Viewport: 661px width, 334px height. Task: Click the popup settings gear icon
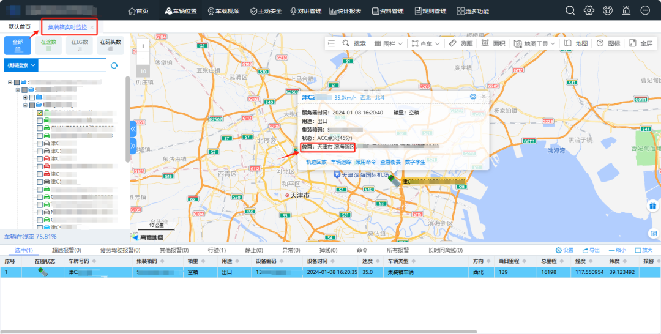pos(473,97)
